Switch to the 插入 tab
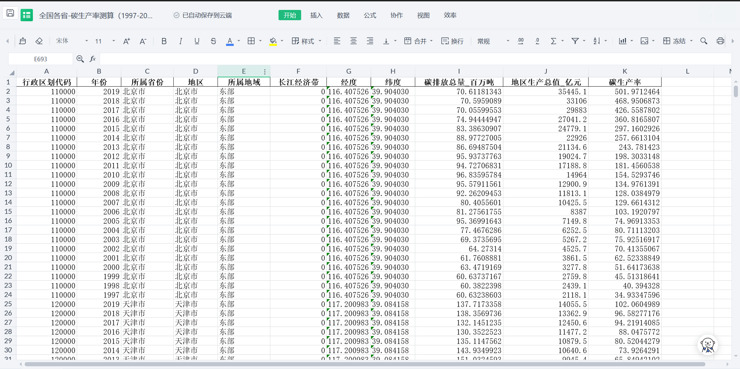The width and height of the screenshot is (740, 369). click(316, 15)
